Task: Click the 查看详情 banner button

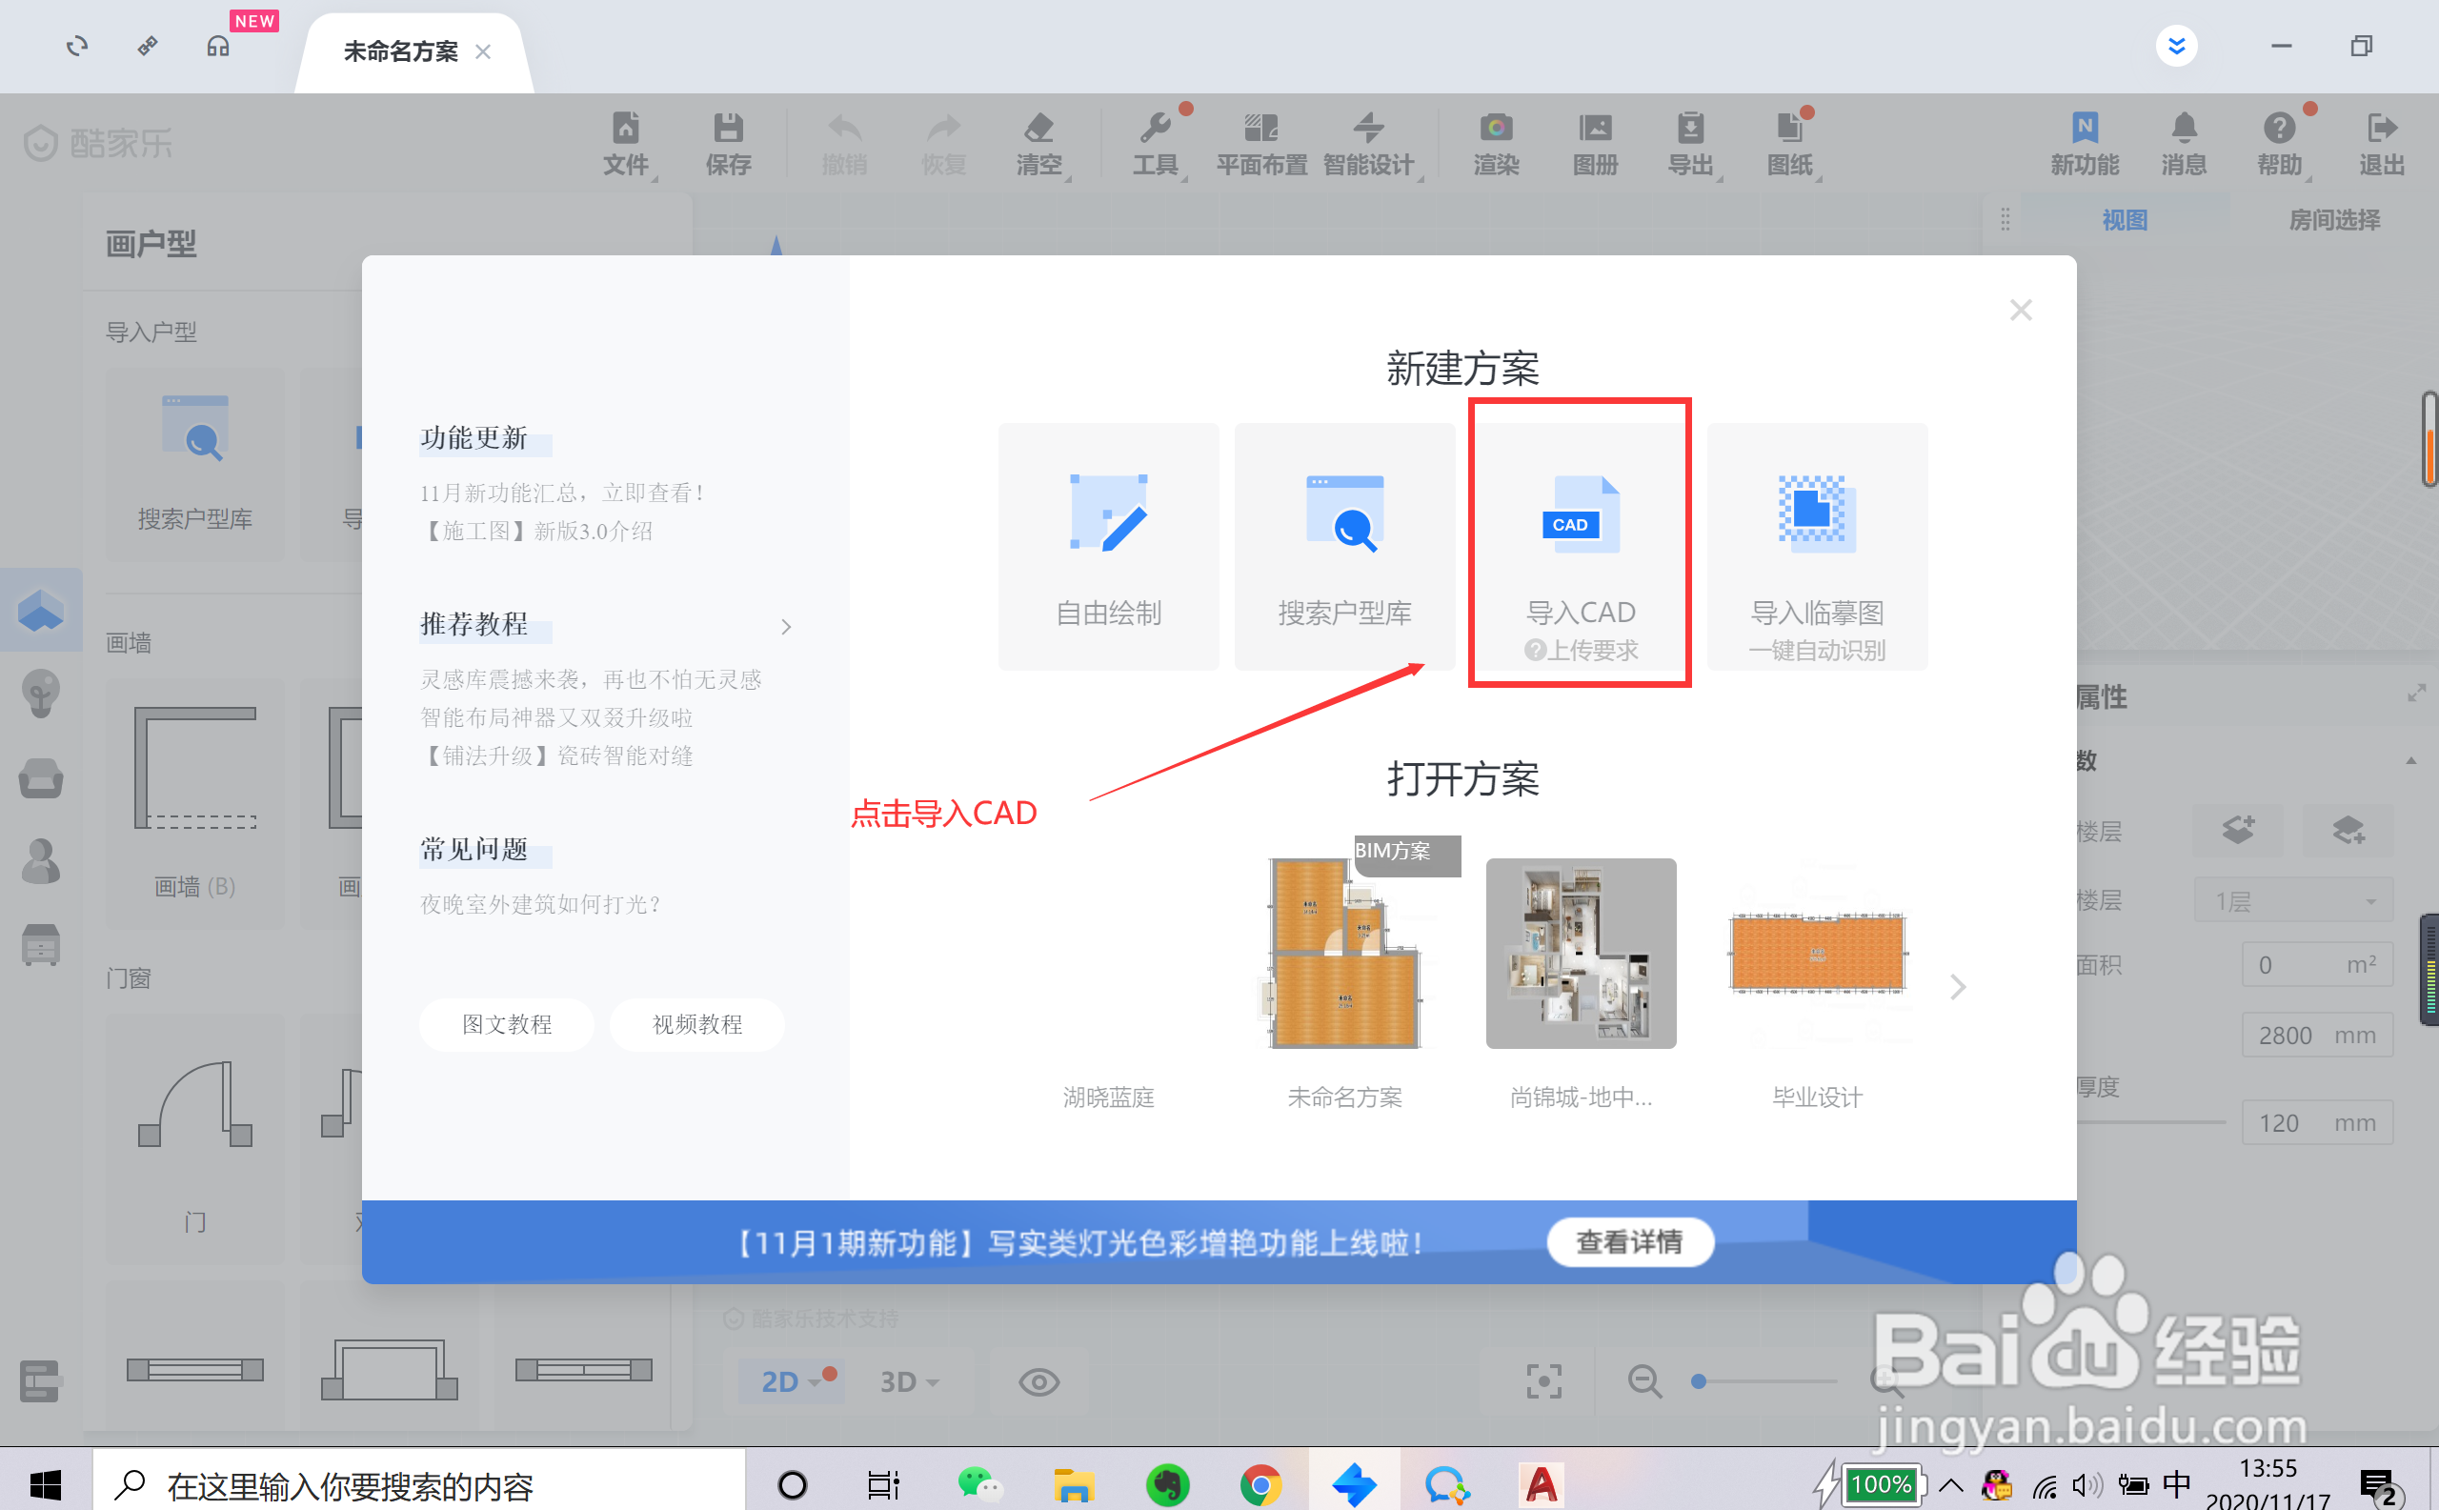Action: coord(1629,1241)
